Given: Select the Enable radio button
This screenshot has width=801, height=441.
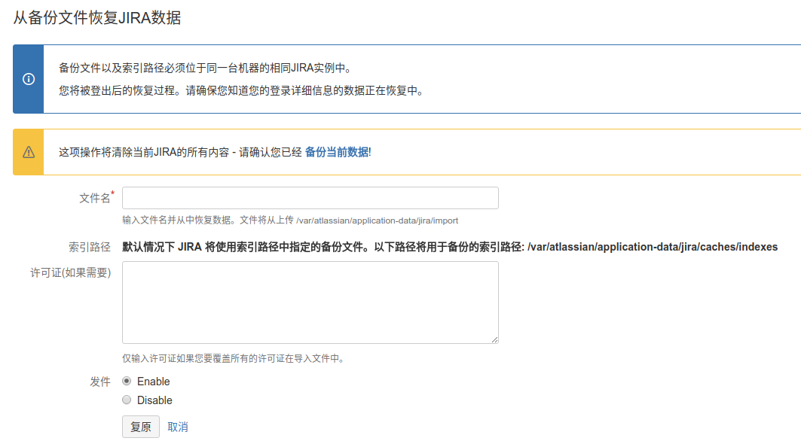Looking at the screenshot, I should (127, 382).
